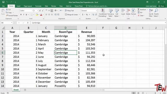Add a new sheet with plus icon

click(25, 90)
